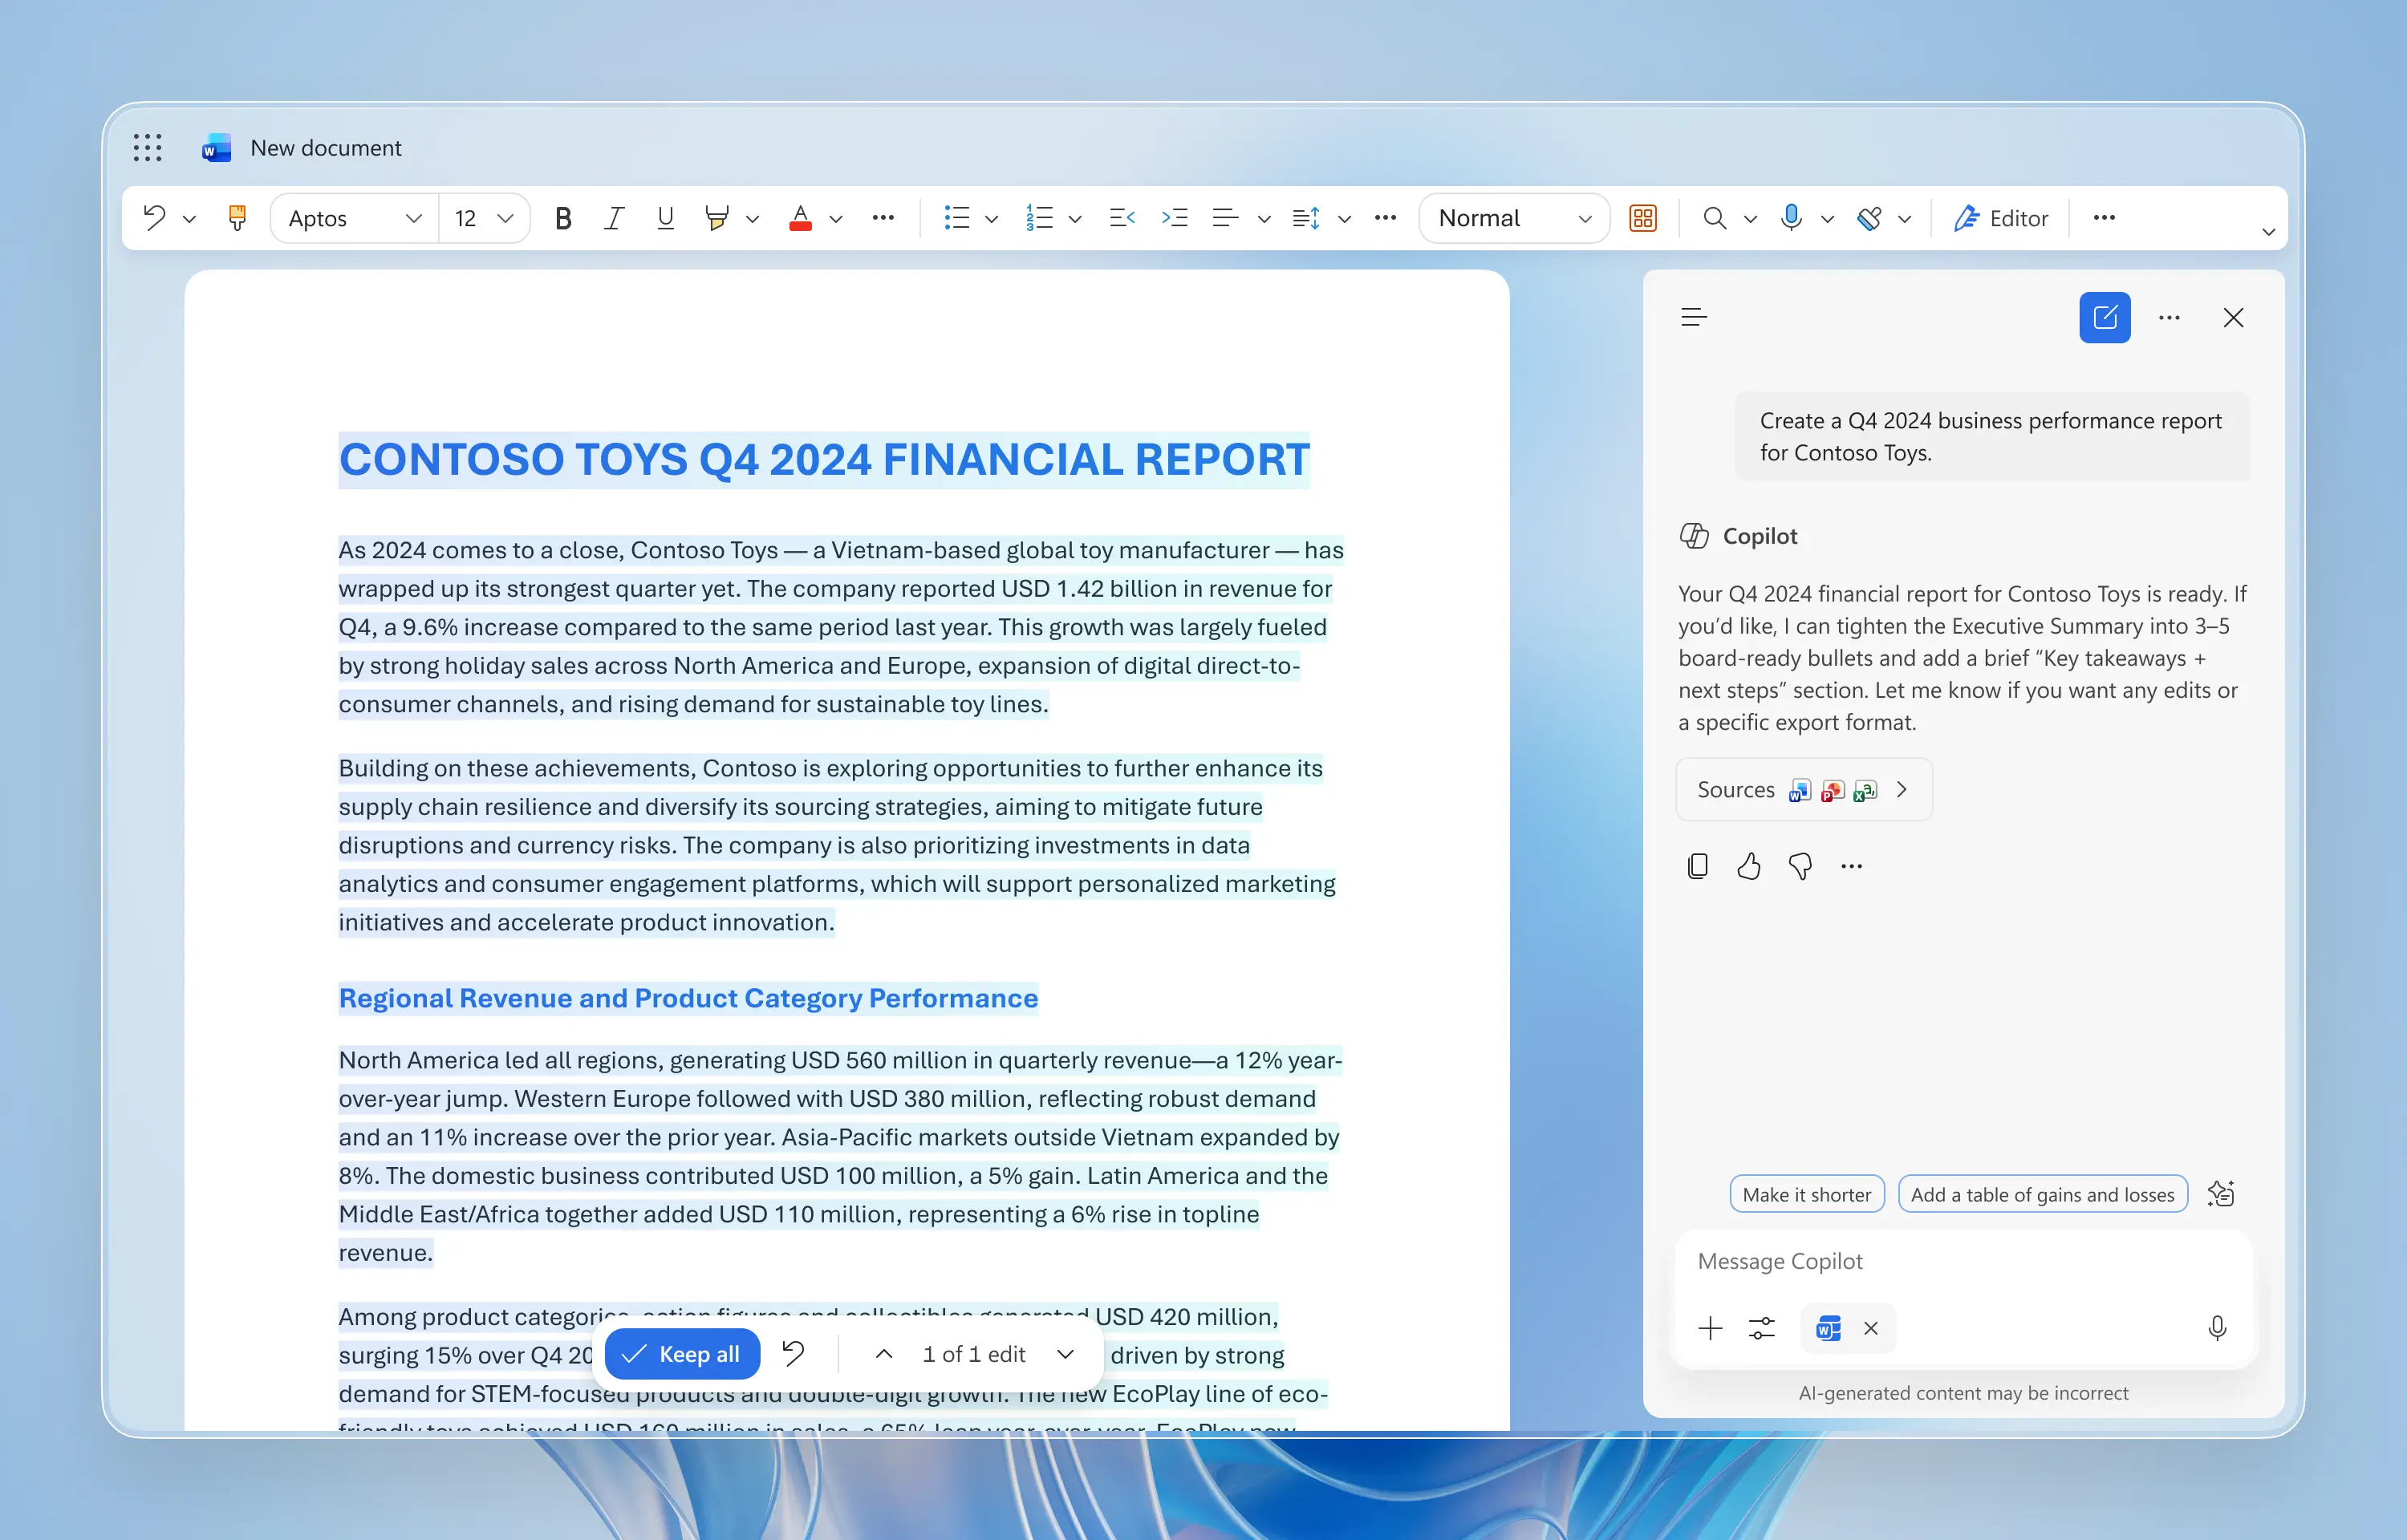
Task: Open the Editor pane
Action: [2000, 218]
